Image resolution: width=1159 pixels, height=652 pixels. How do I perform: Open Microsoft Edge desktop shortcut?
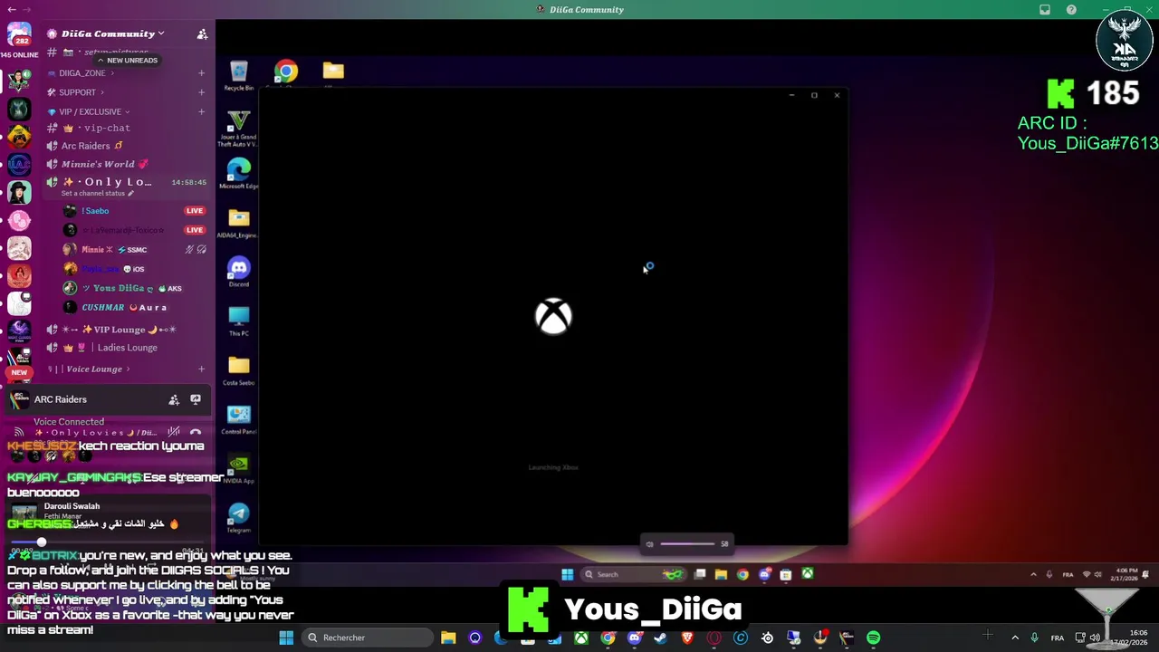coord(238,174)
